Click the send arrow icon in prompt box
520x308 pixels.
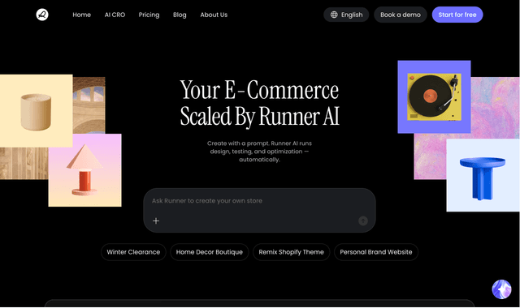point(363,220)
